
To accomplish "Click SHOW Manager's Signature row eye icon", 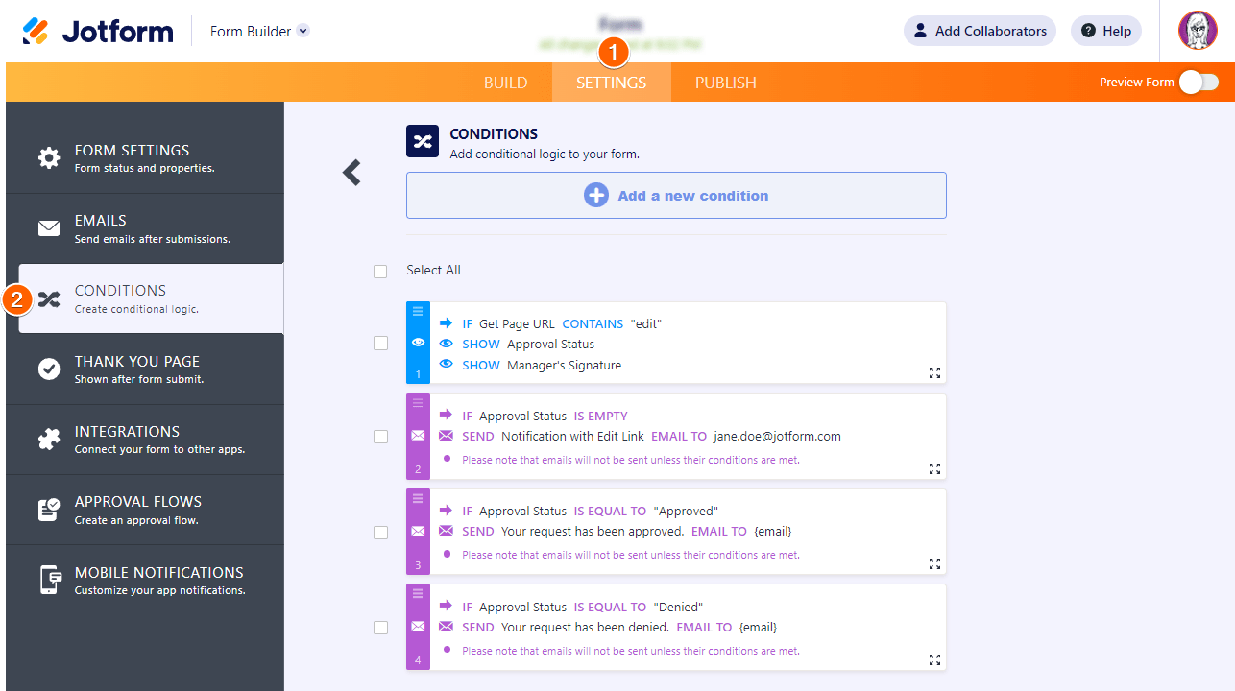I will click(446, 365).
